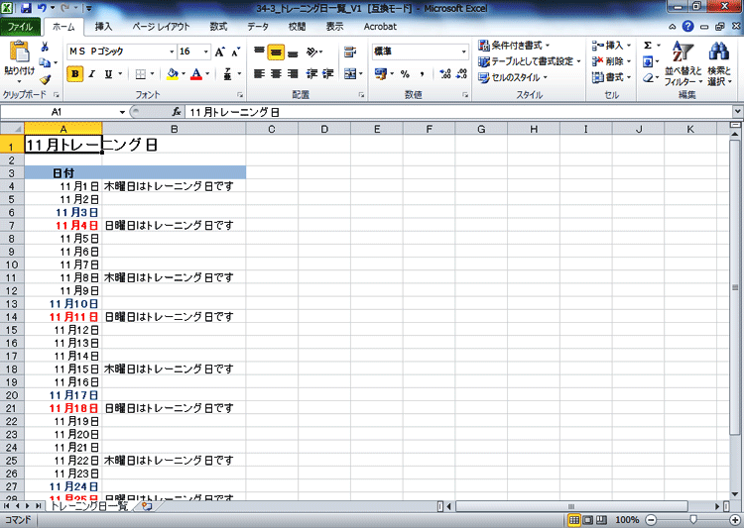Click the increase decimal icon
The image size is (744, 528).
[445, 74]
